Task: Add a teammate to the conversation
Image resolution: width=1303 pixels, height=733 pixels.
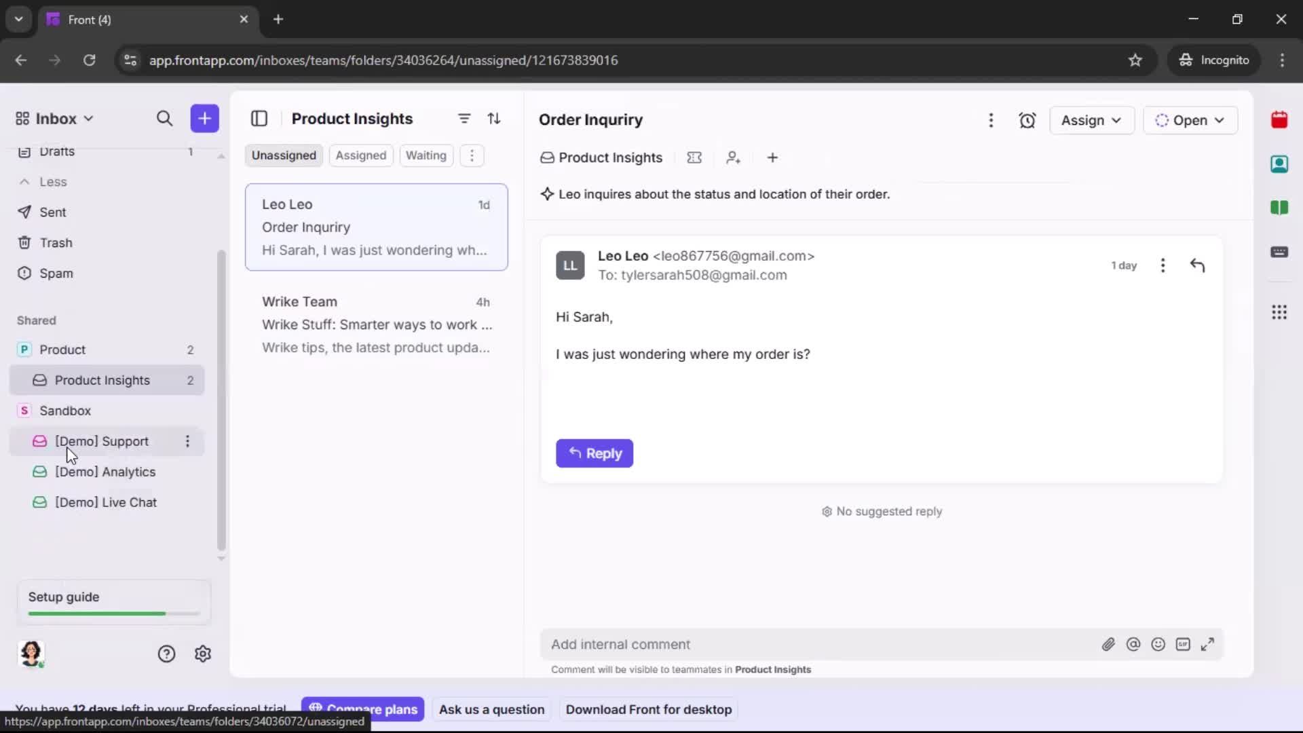Action: click(734, 157)
